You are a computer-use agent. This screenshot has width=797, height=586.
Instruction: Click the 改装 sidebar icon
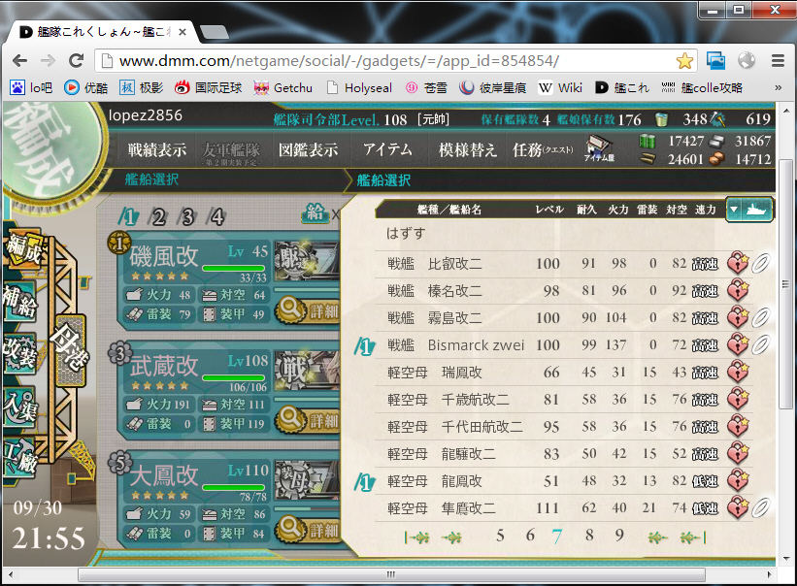19,353
